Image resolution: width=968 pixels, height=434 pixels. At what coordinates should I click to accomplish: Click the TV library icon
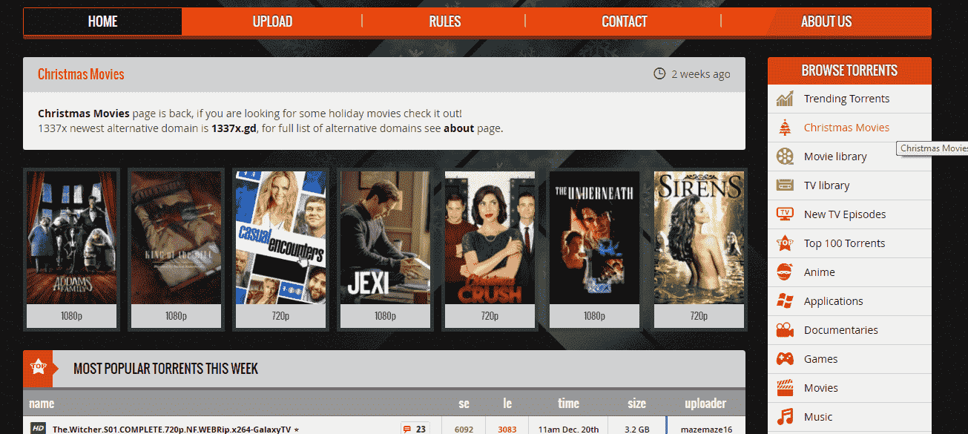pos(785,185)
